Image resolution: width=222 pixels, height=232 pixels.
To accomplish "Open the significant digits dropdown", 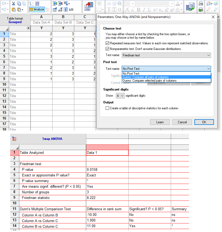I will [x=120, y=96].
